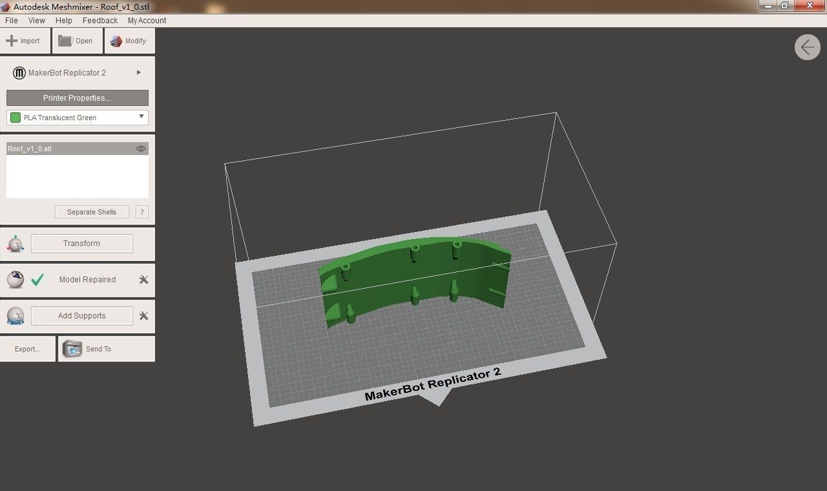Open support settings wrench icon
The width and height of the screenshot is (827, 491).
143,316
